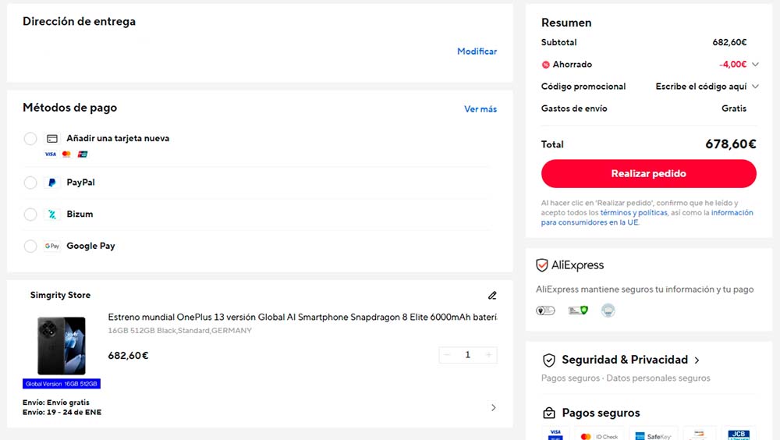
Task: Click the Mastercard ID Check badge
Action: pyautogui.click(x=599, y=436)
